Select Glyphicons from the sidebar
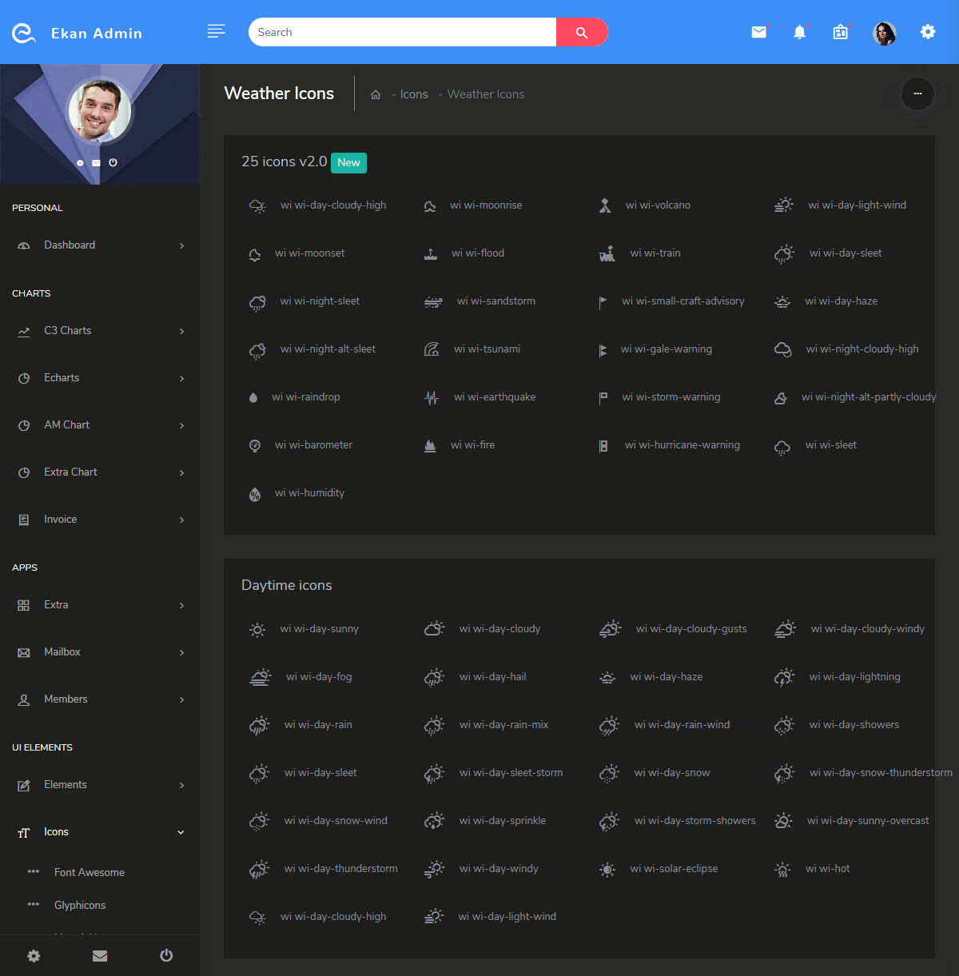959x976 pixels. click(x=80, y=905)
